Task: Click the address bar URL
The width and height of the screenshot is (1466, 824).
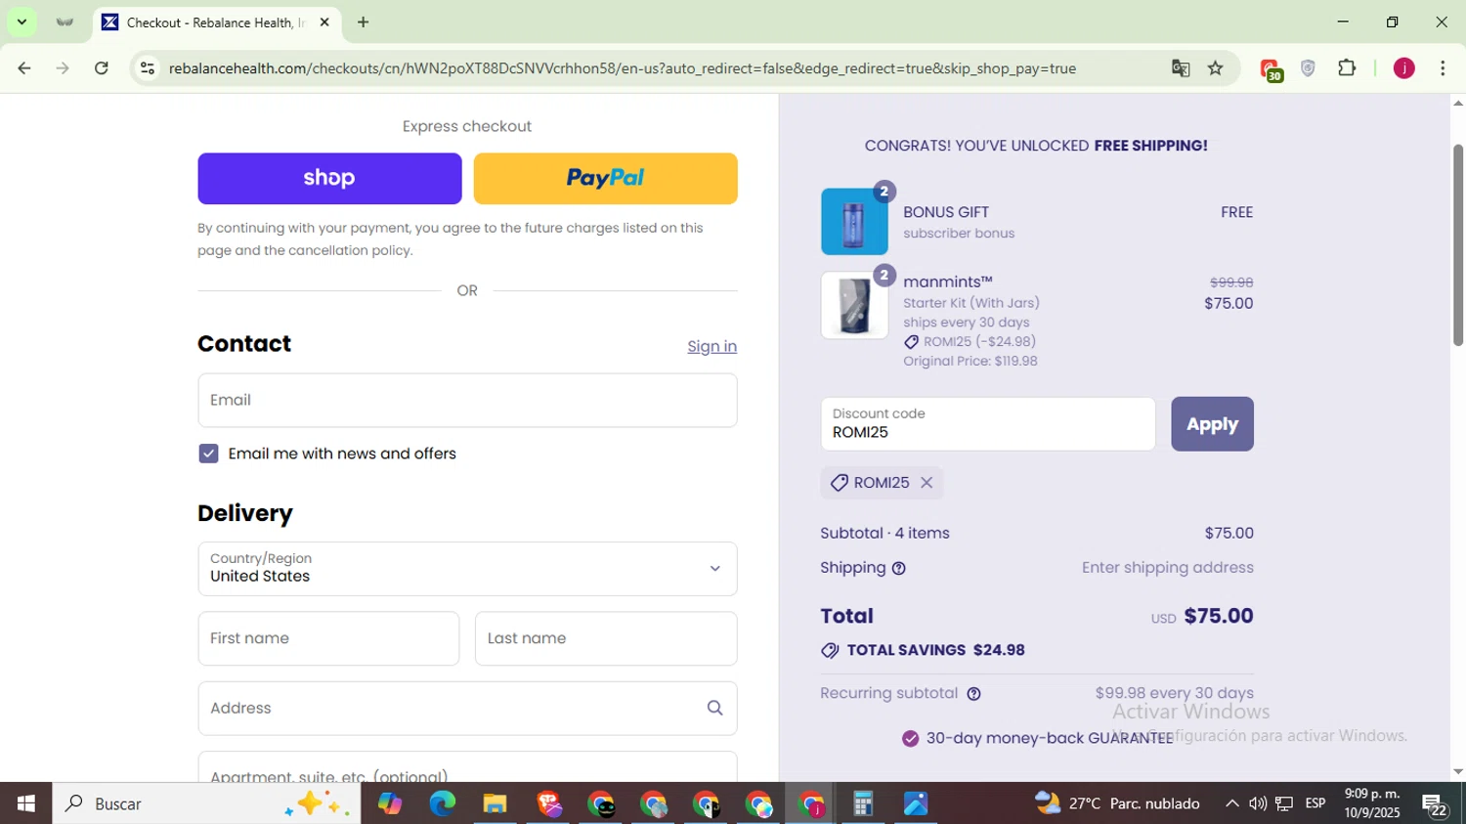Action: click(x=622, y=68)
